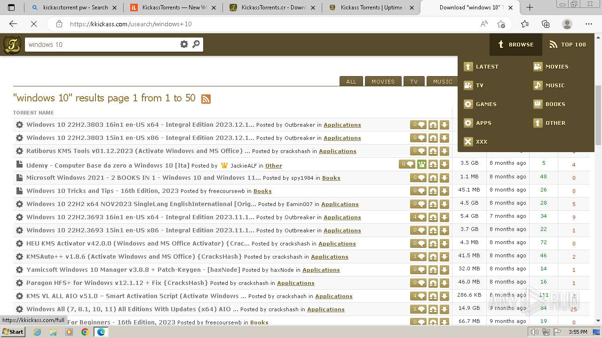
Task: Open the Browse dropdown button
Action: tap(516, 45)
